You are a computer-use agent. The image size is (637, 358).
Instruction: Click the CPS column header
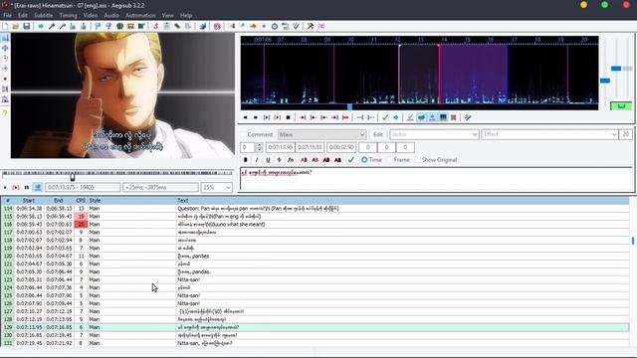[x=81, y=201]
